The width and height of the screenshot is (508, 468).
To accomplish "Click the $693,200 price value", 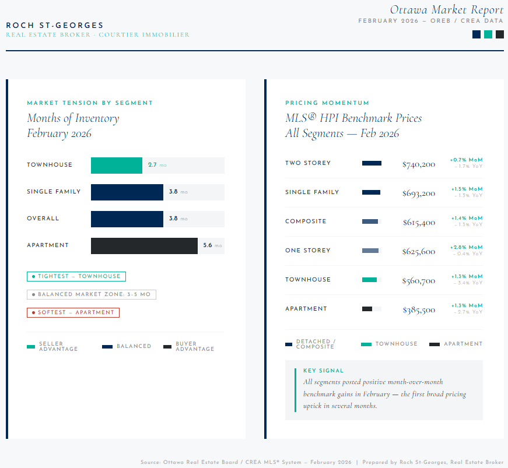I will click(419, 193).
